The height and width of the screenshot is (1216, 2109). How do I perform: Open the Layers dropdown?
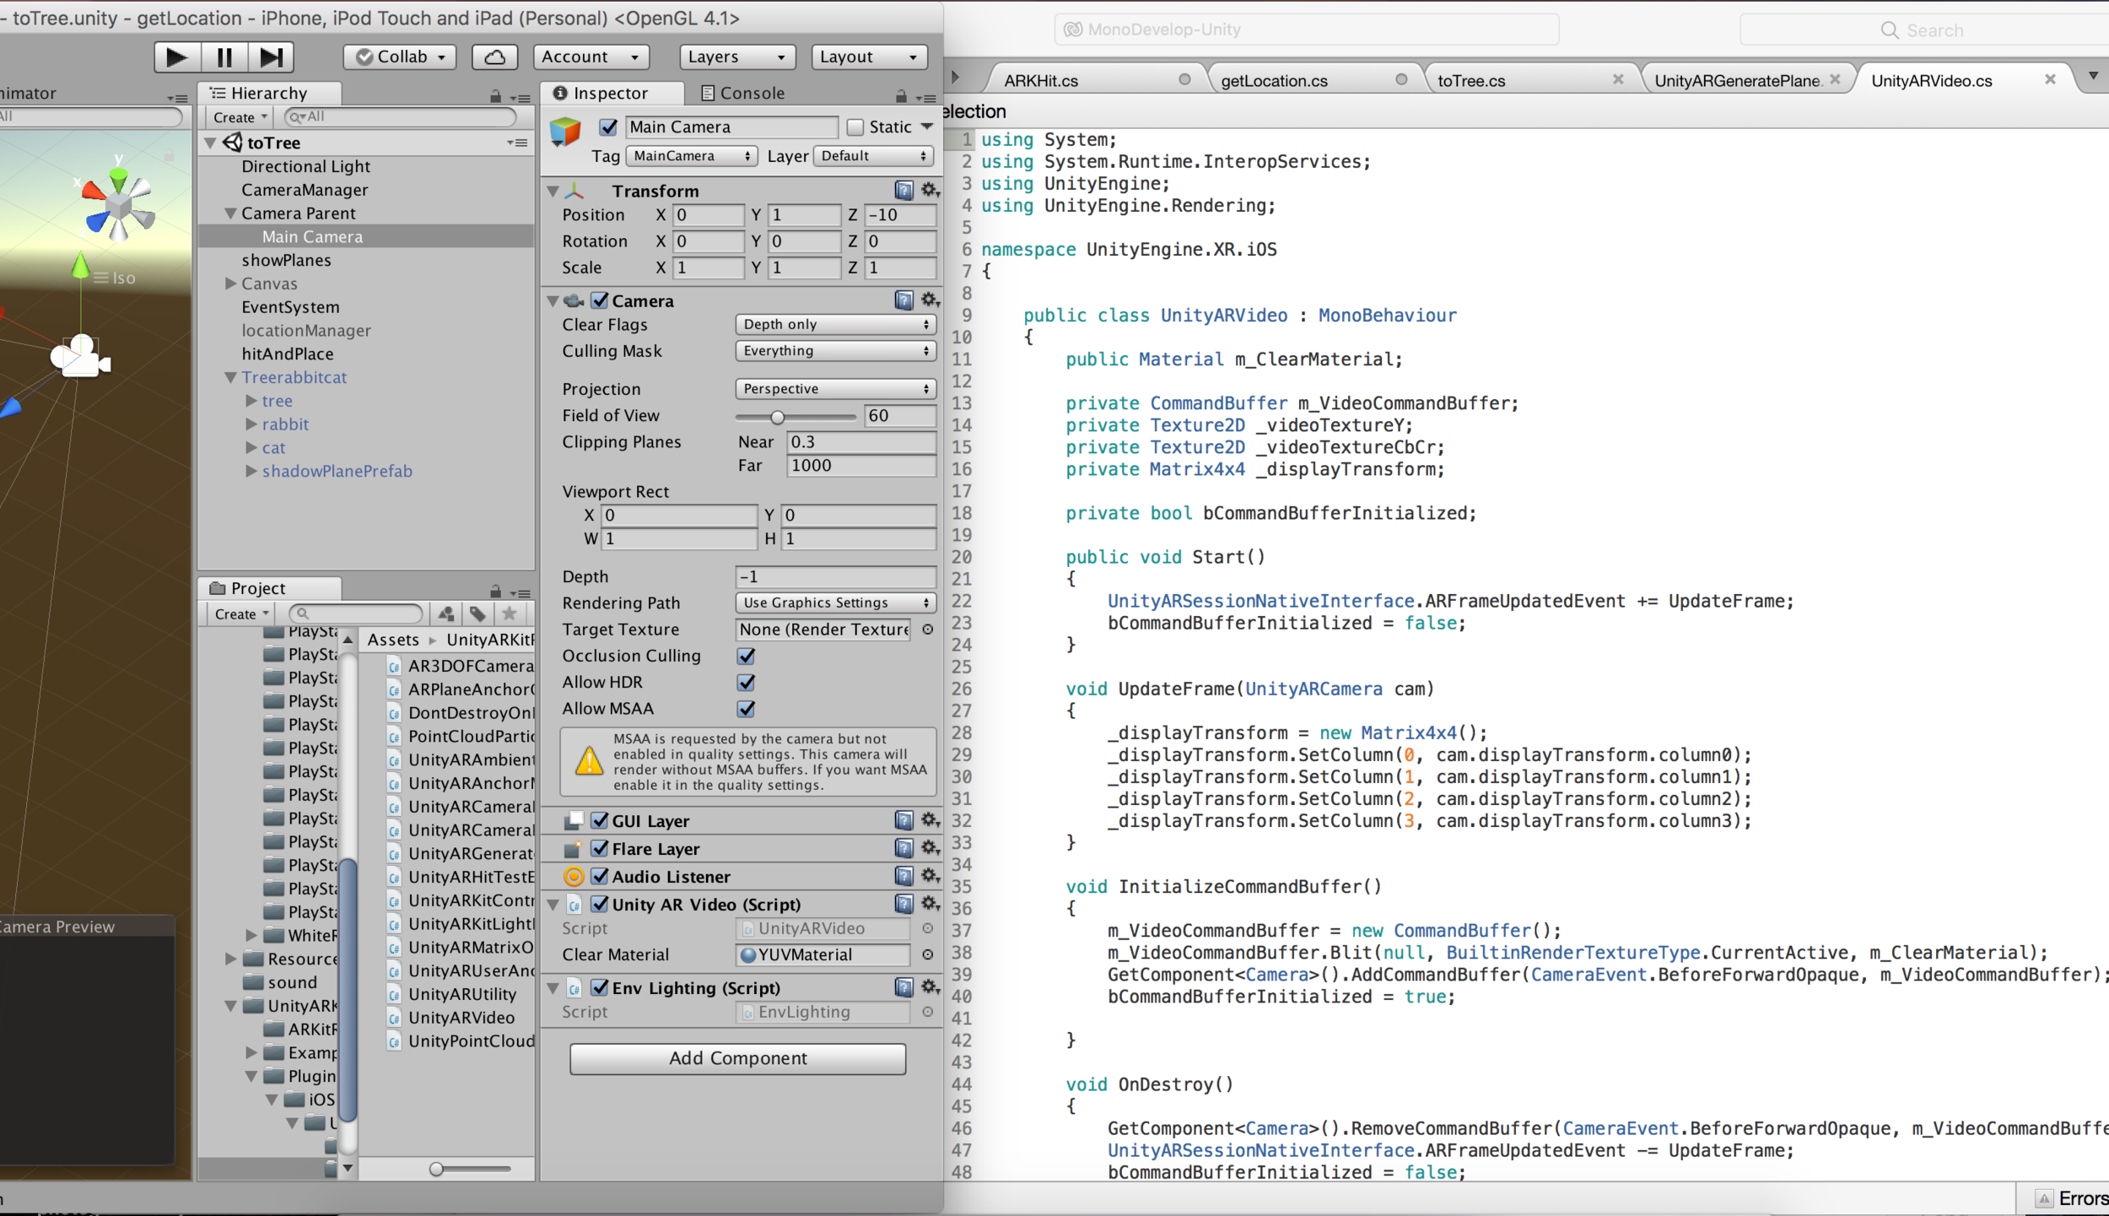[x=737, y=57]
